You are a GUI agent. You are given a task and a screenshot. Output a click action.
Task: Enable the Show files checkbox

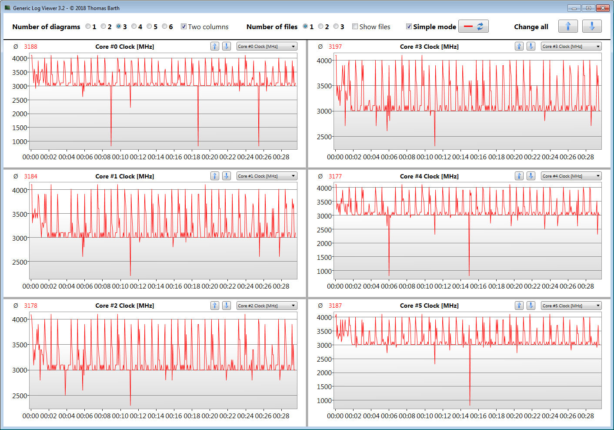355,27
